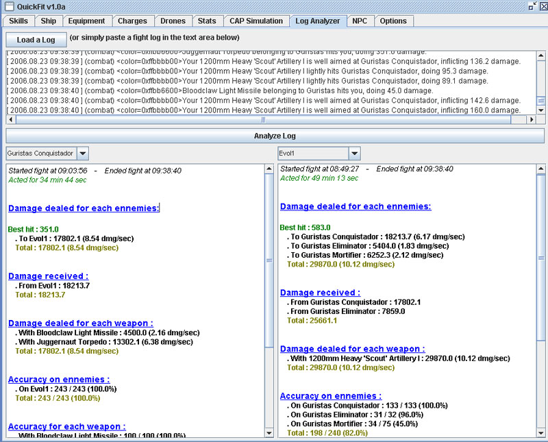Select the Drones tab
Viewport: 548px width, 442px height.
click(173, 21)
